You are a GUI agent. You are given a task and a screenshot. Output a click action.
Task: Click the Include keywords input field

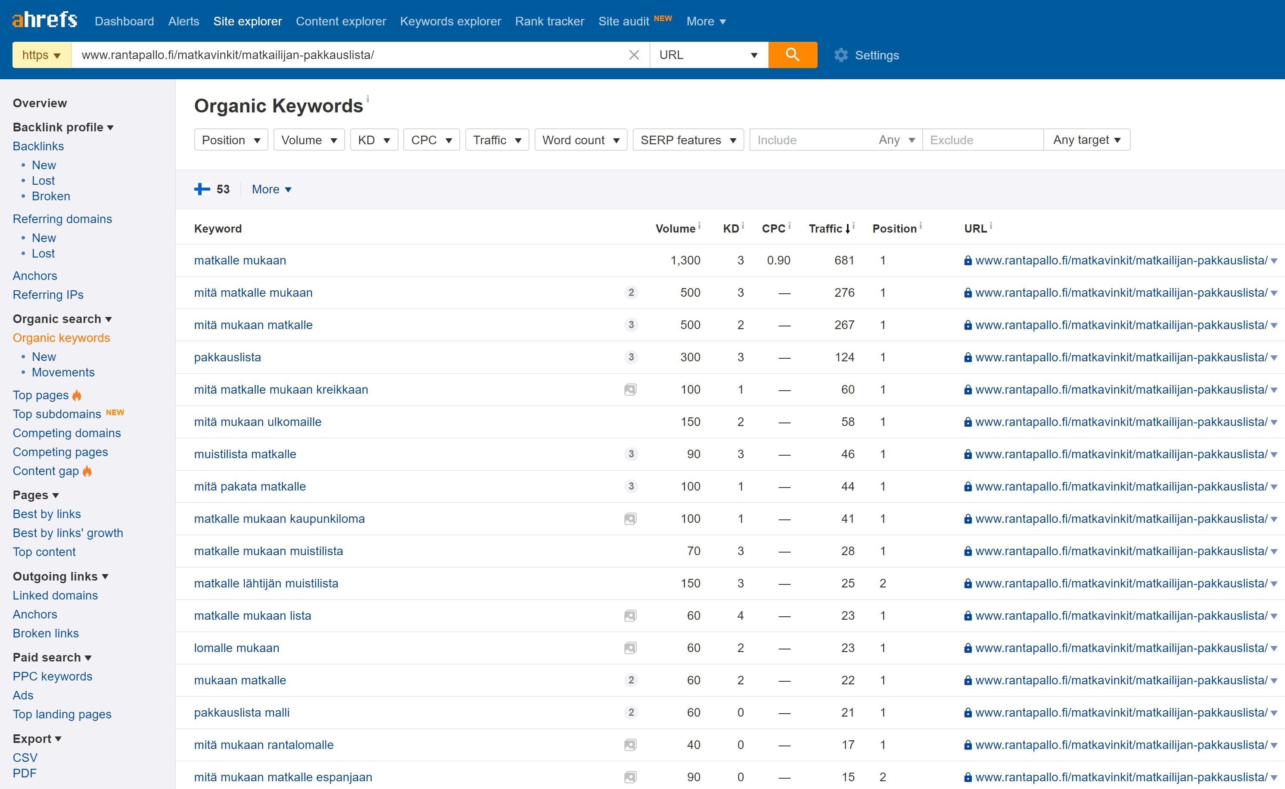click(x=812, y=140)
